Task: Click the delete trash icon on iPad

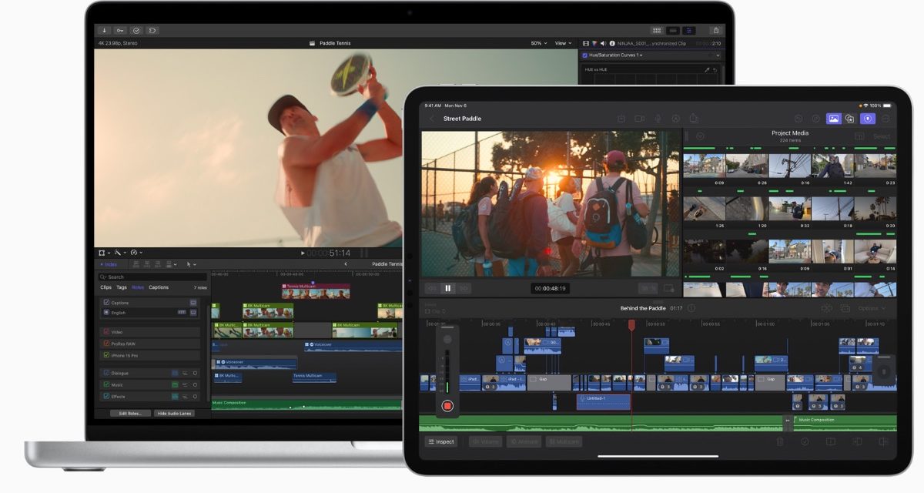Action: [779, 441]
